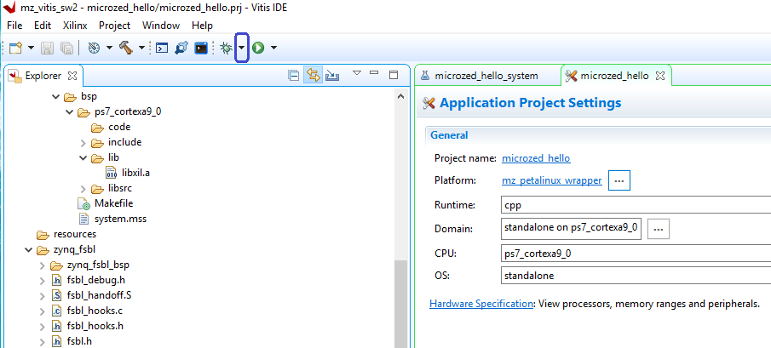771x348 pixels.
Task: Collapse the lib folder
Action: point(83,157)
